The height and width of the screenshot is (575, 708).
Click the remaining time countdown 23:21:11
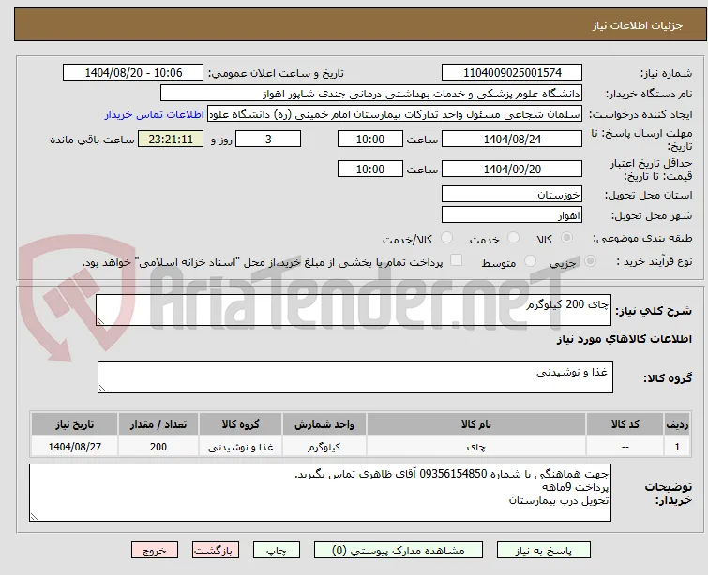(171, 139)
